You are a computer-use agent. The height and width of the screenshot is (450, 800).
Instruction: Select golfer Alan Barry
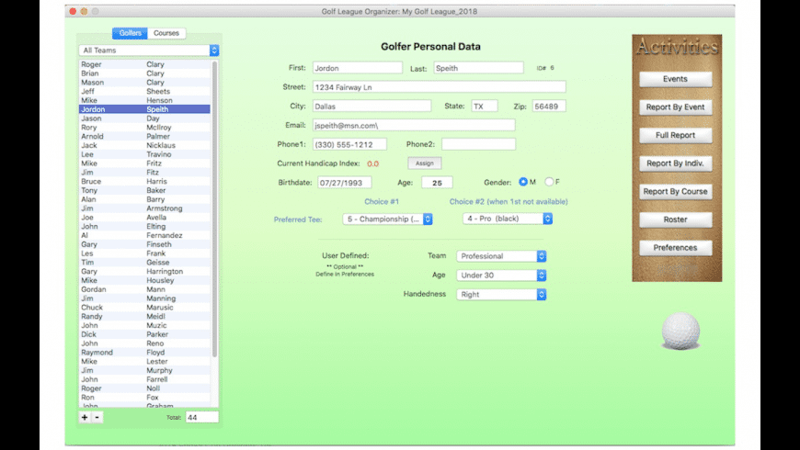pyautogui.click(x=144, y=200)
